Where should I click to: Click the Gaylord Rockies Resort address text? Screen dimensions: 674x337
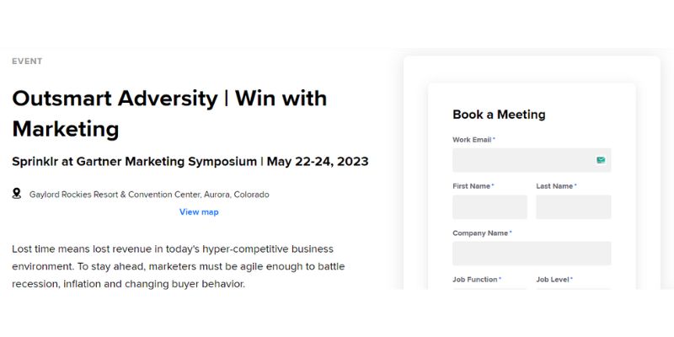coord(149,195)
